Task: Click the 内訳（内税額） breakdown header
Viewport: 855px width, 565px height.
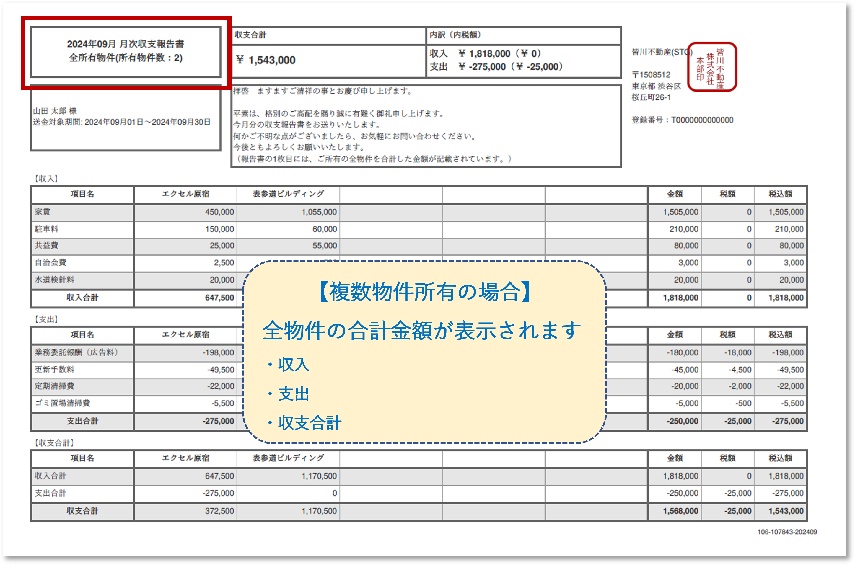Action: pyautogui.click(x=455, y=35)
